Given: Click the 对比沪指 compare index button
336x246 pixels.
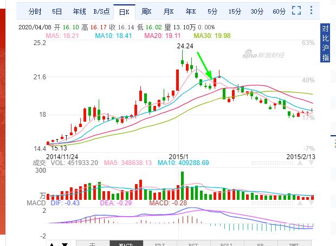Looking at the screenshot, I should (x=325, y=43).
